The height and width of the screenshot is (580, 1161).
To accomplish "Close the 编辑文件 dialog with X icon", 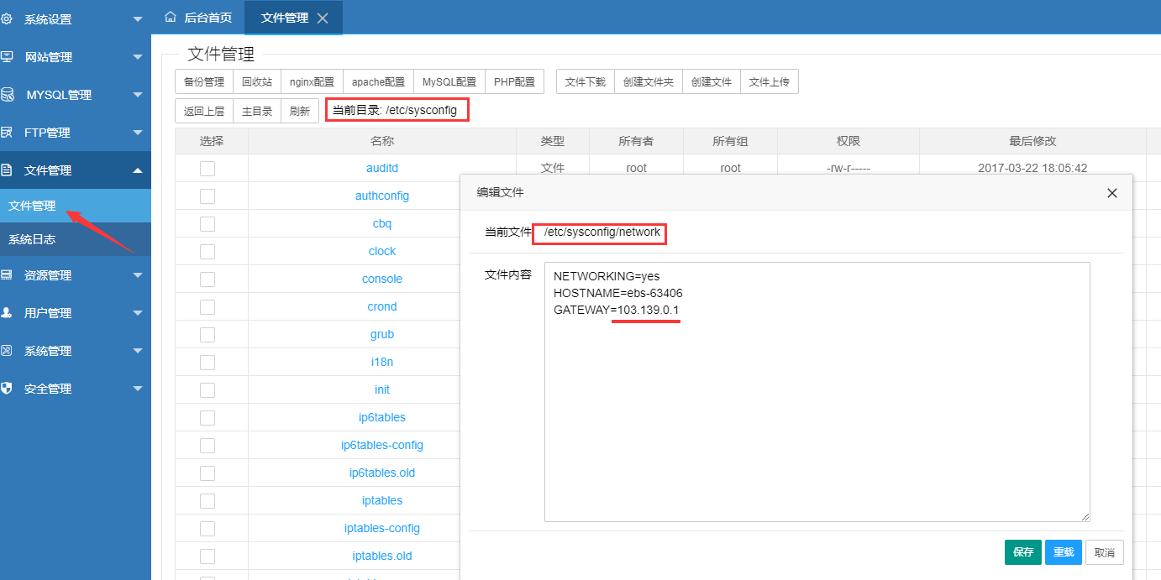I will click(1111, 193).
